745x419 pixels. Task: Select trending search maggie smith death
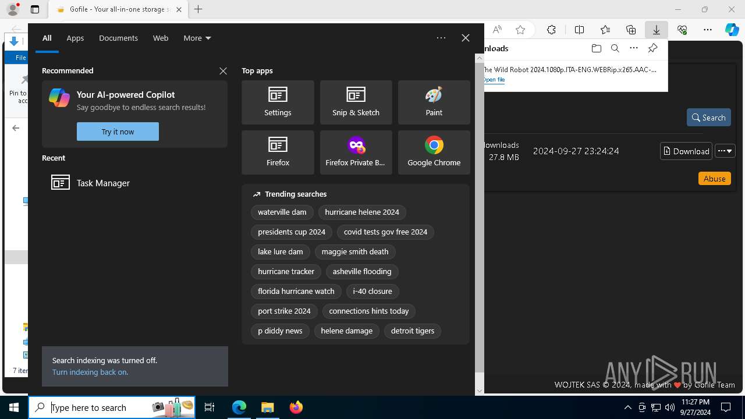click(355, 252)
